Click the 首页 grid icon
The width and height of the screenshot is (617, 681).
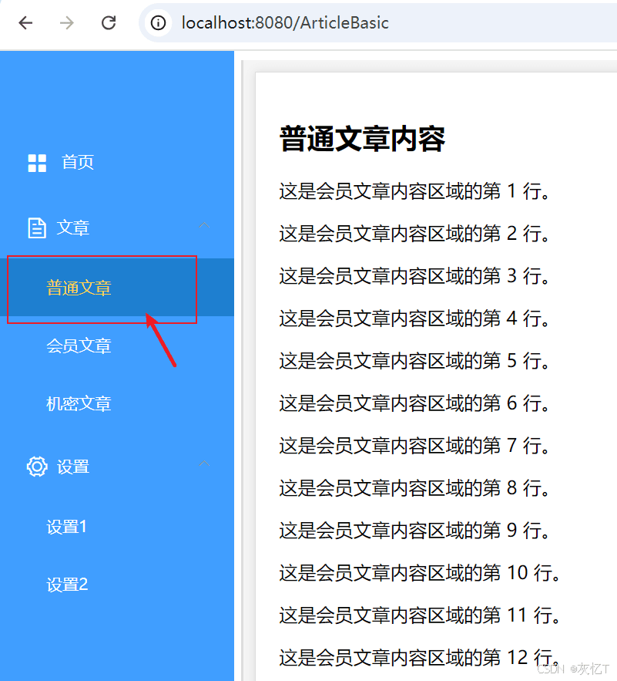(37, 163)
